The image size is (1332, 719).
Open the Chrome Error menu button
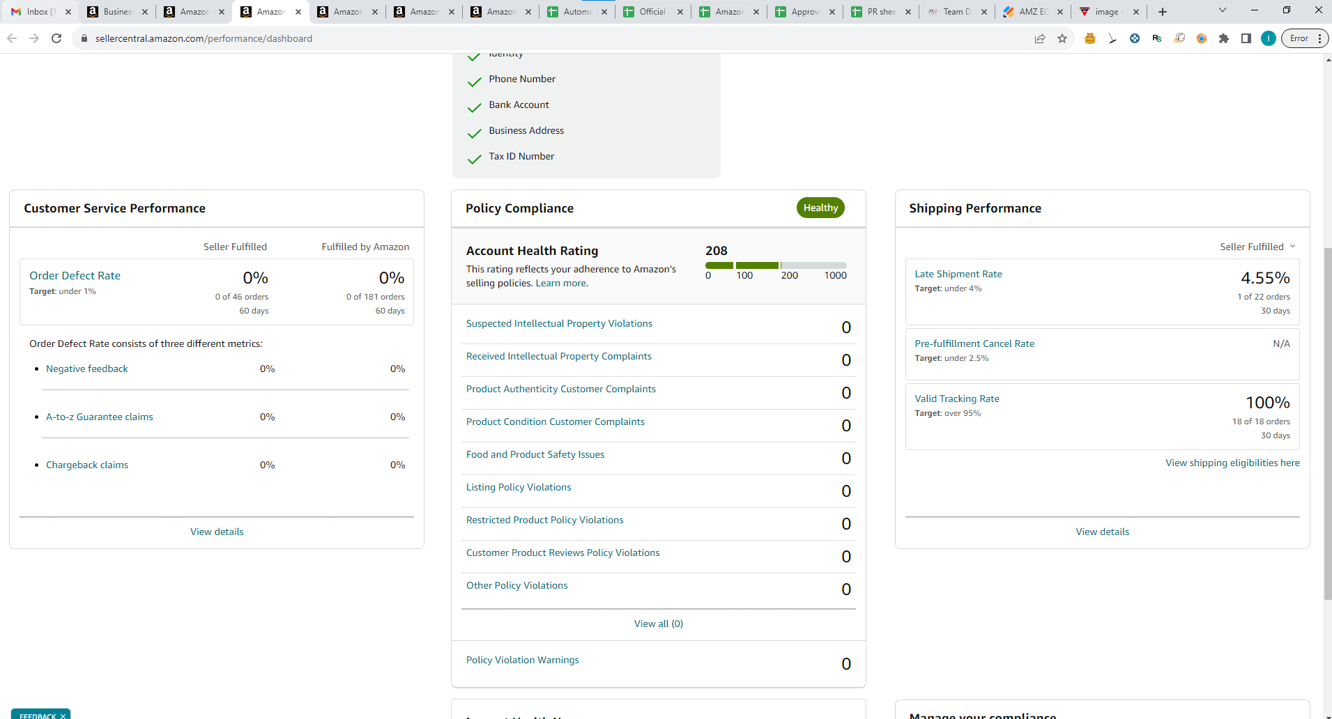1304,38
